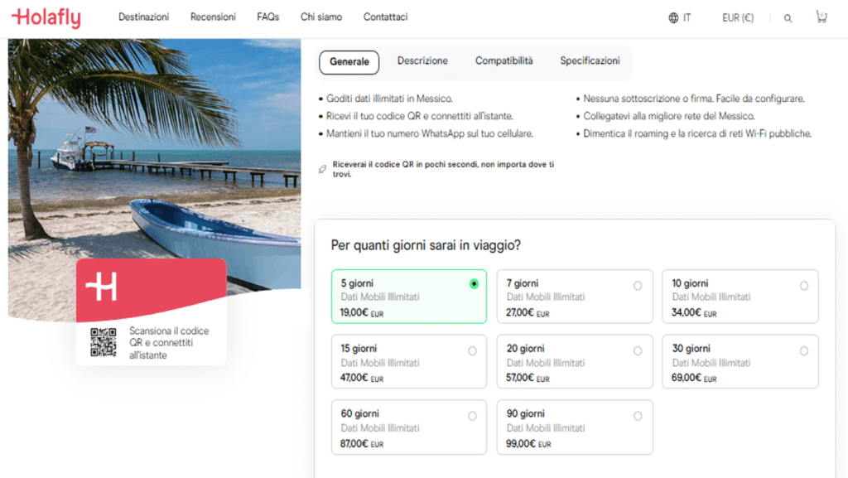Switch to the Descrizione tab
The image size is (848, 478).
click(x=422, y=61)
